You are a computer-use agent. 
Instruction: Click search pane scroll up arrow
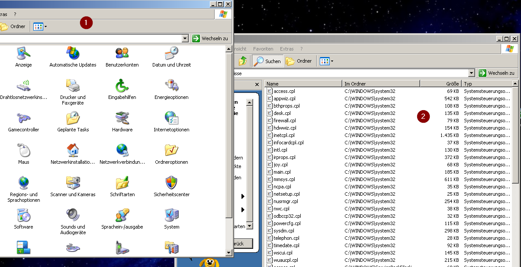[x=249, y=102]
